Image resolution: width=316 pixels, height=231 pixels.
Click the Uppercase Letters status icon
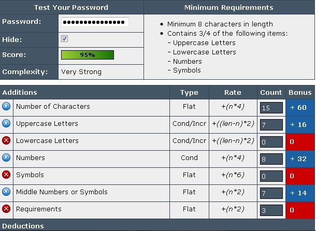coord(6,124)
